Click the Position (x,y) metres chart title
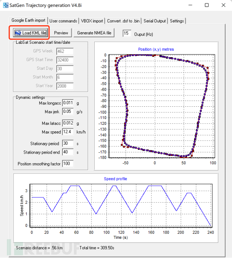 pyautogui.click(x=156, y=49)
